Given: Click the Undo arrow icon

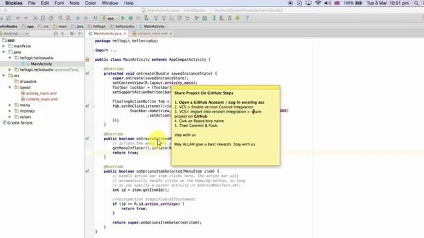Looking at the screenshot, I should tap(18, 18).
